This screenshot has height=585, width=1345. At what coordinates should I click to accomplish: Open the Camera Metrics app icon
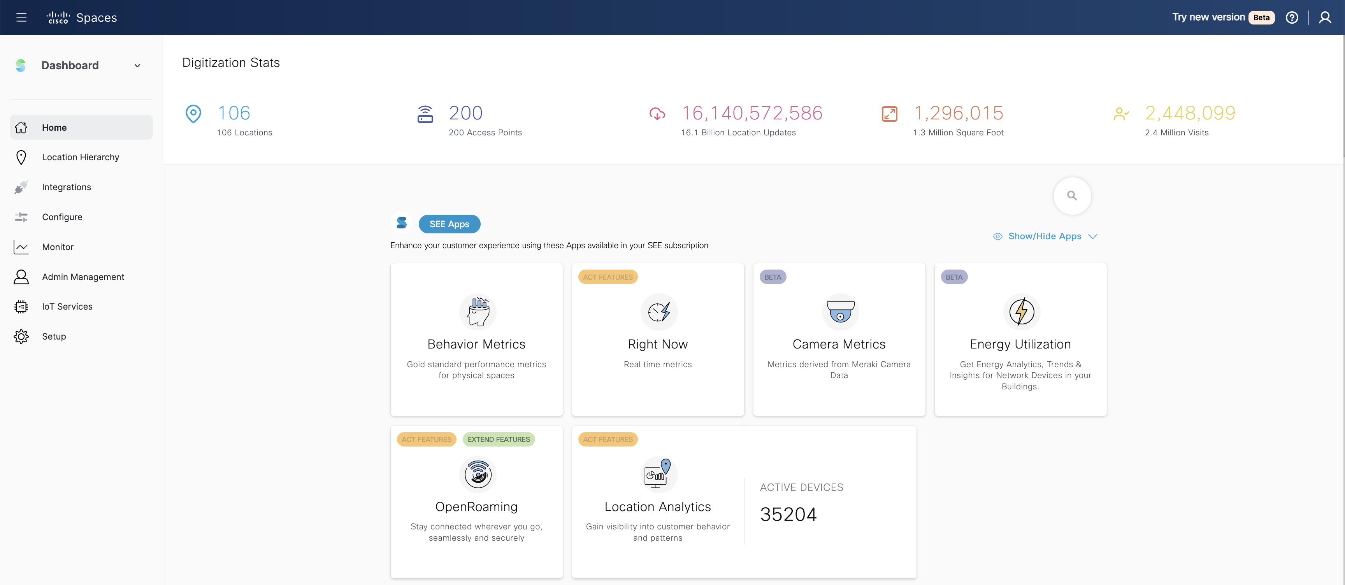(839, 312)
